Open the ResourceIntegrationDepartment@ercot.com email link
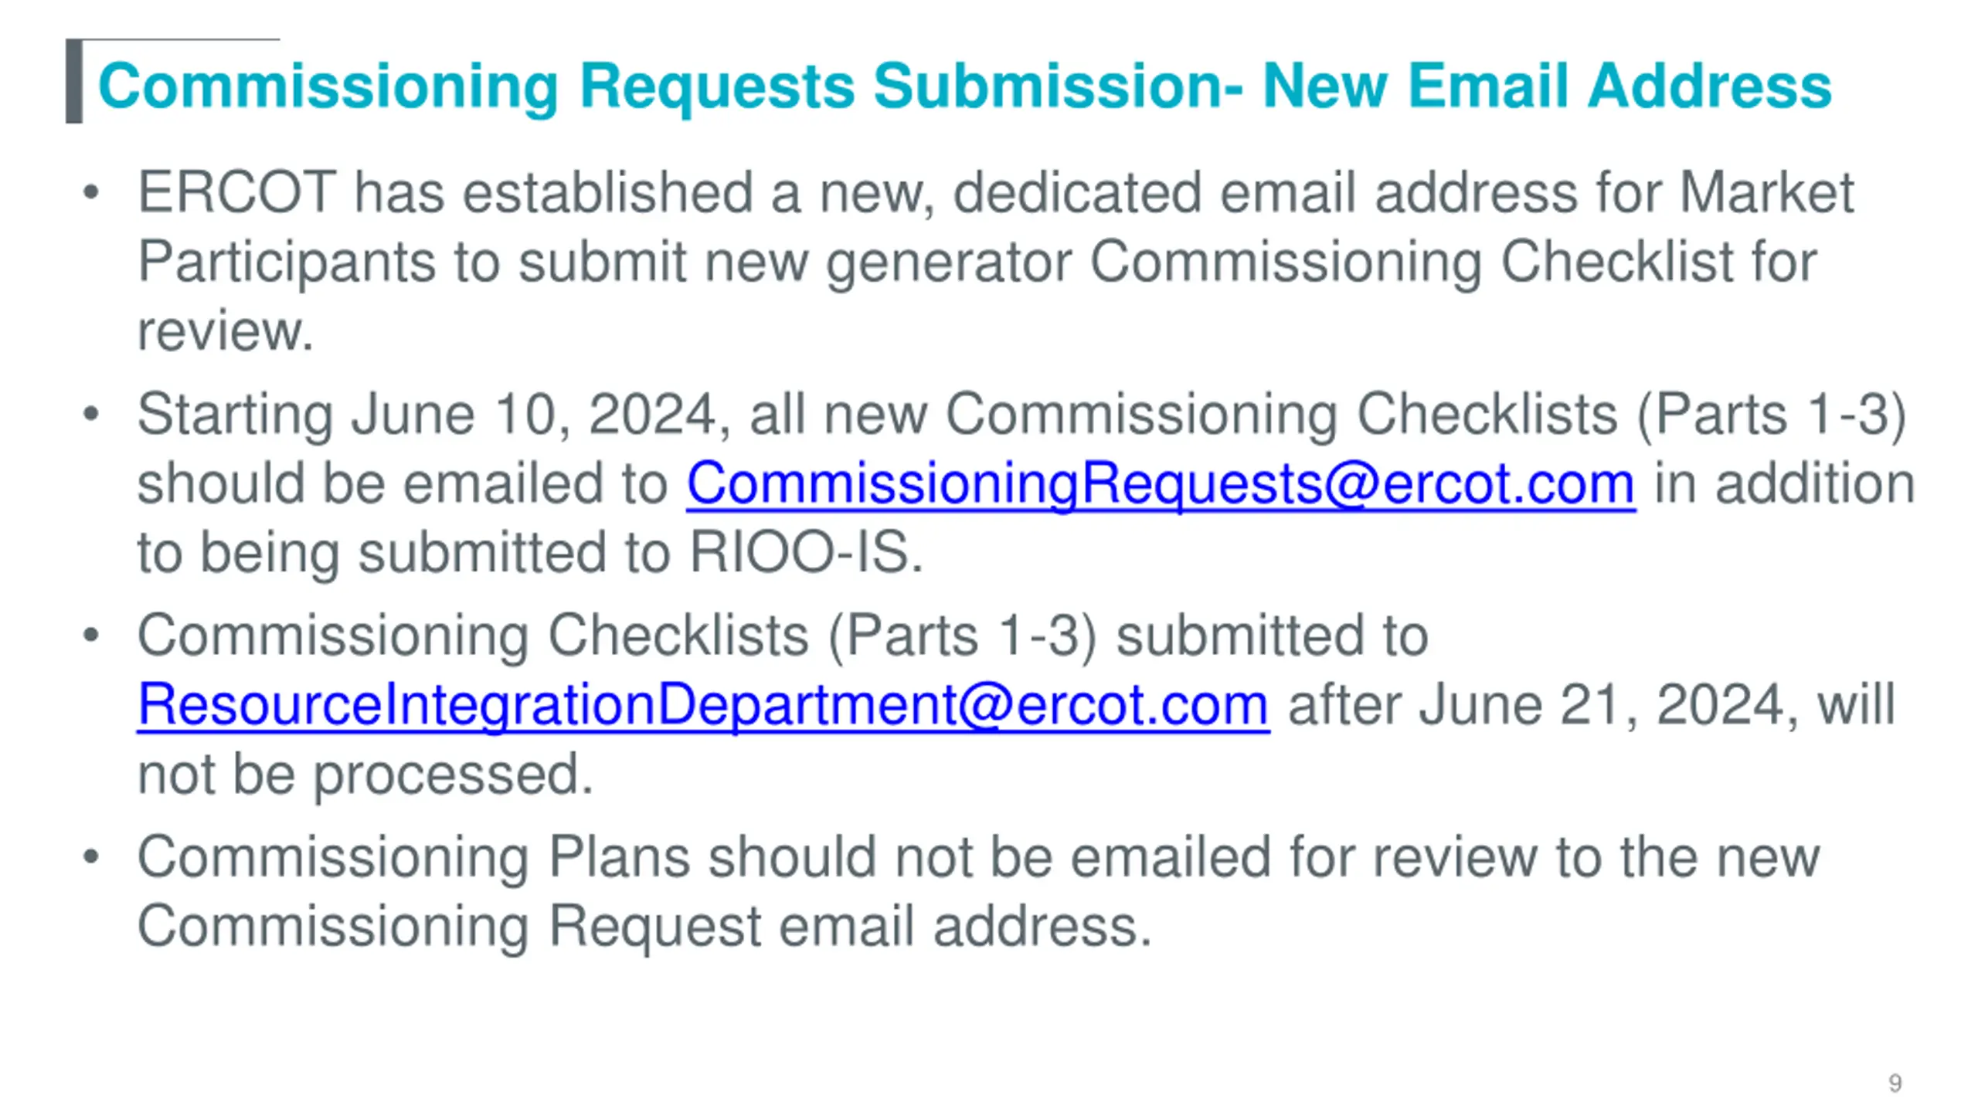The height and width of the screenshot is (1112, 1978). point(703,705)
